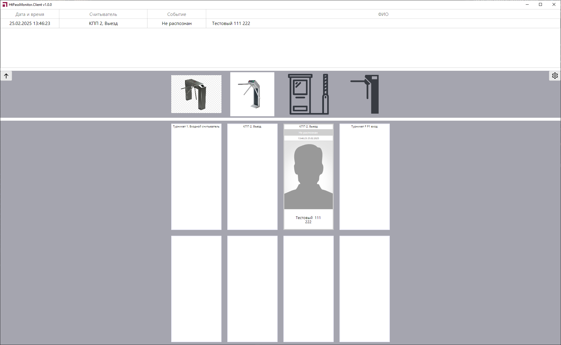Click the Событие column header
This screenshot has width=561, height=345.
pyautogui.click(x=177, y=14)
